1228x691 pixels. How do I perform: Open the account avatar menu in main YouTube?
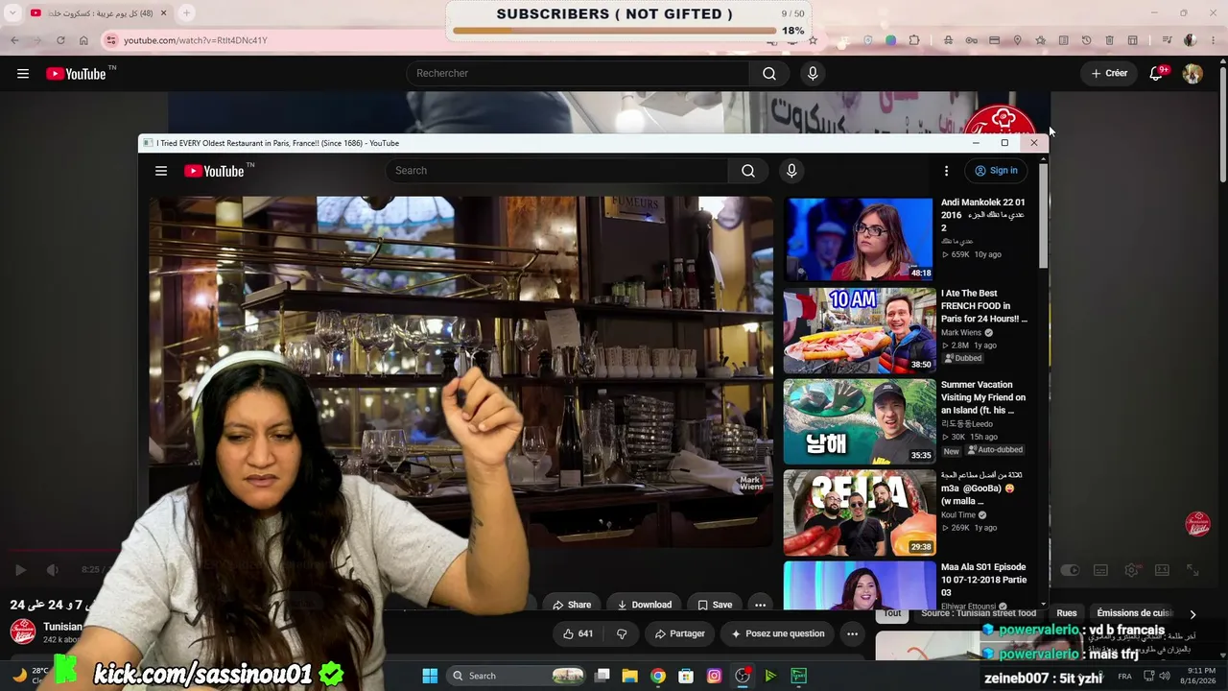click(1193, 74)
